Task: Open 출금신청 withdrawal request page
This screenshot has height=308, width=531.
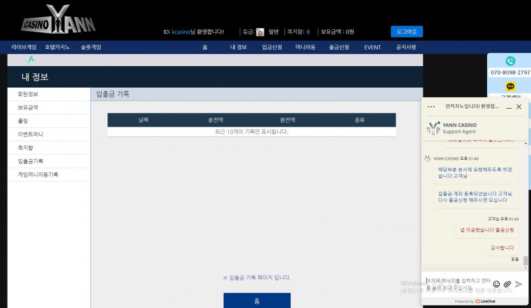Action: 339,48
